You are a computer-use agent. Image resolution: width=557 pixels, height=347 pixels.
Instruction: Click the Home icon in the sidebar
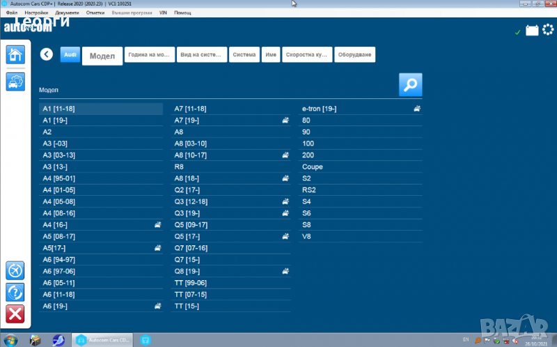[x=15, y=55]
